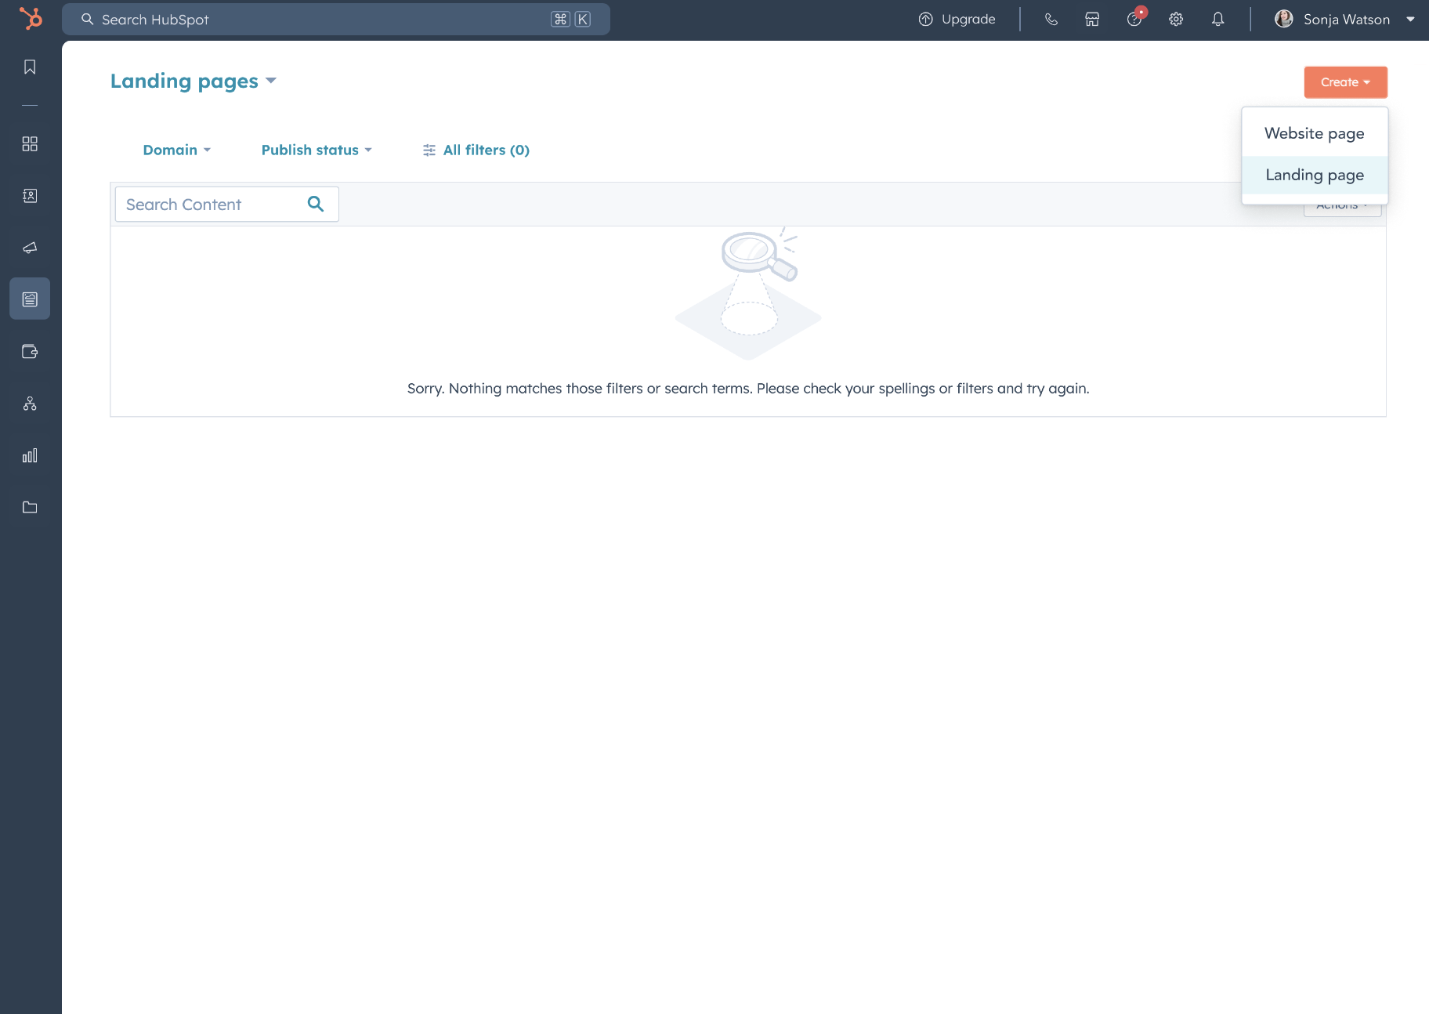Click the orange Create dropdown button
Viewport: 1429px width, 1014px height.
(x=1345, y=82)
